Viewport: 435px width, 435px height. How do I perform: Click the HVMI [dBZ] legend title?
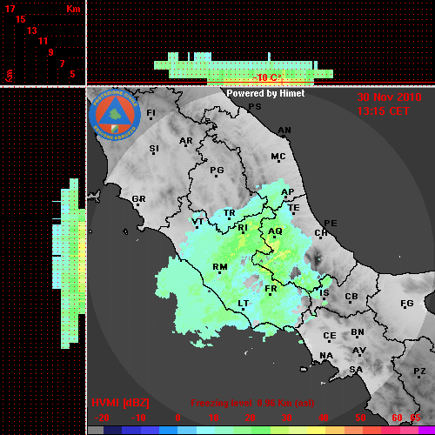pyautogui.click(x=120, y=403)
